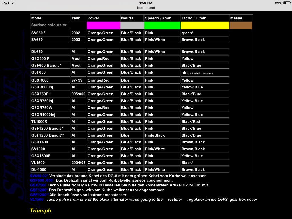Click the Speedo / km/h column header

click(162, 18)
